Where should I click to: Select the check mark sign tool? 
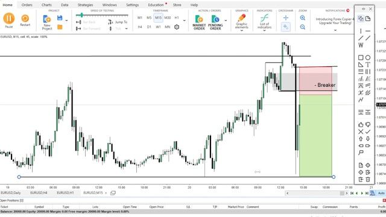point(368,131)
